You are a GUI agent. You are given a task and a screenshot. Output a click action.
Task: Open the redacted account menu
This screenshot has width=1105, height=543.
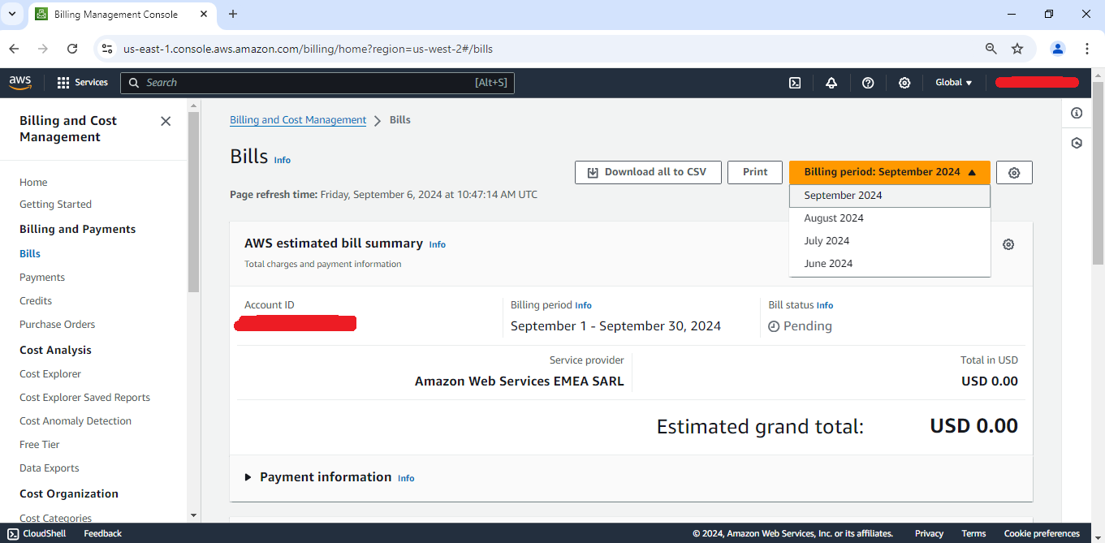(x=1037, y=82)
